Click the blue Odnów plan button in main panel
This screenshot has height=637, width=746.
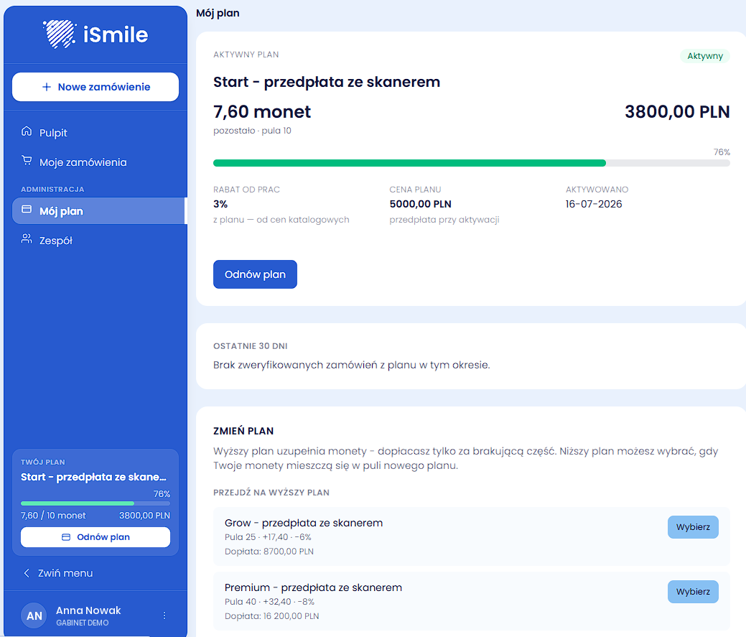click(255, 274)
